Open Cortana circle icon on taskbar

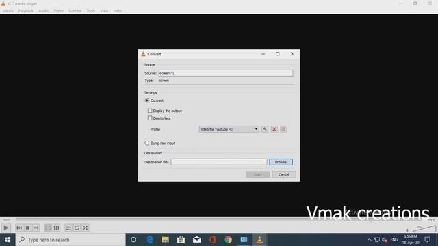click(x=133, y=240)
